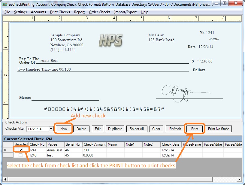This screenshot has width=245, height=185.
Task: Tick the Selected checkbox for check 1240
Action: (20, 155)
